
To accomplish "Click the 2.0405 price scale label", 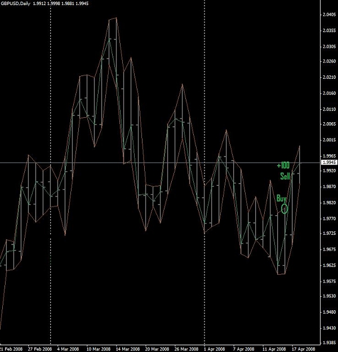I will tap(329, 15).
